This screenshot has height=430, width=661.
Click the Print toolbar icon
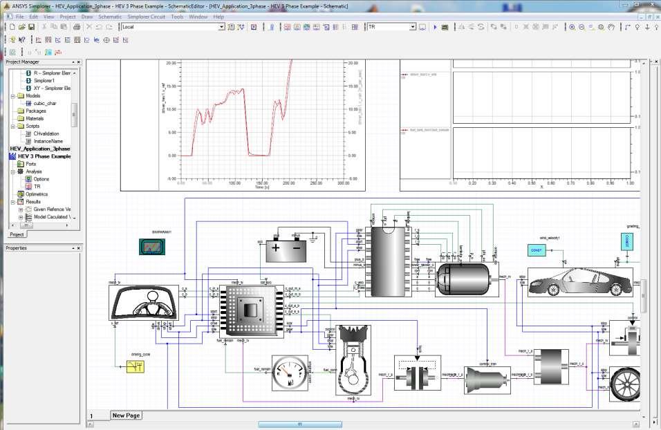(x=76, y=27)
